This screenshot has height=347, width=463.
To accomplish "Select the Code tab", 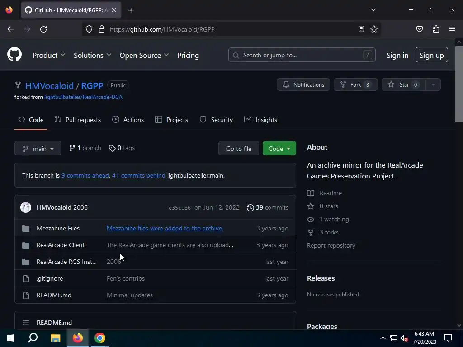I will click(31, 120).
